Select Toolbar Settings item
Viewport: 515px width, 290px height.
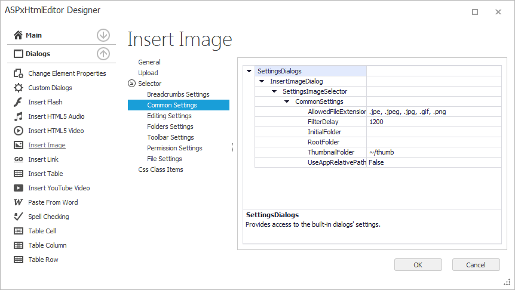(x=170, y=137)
